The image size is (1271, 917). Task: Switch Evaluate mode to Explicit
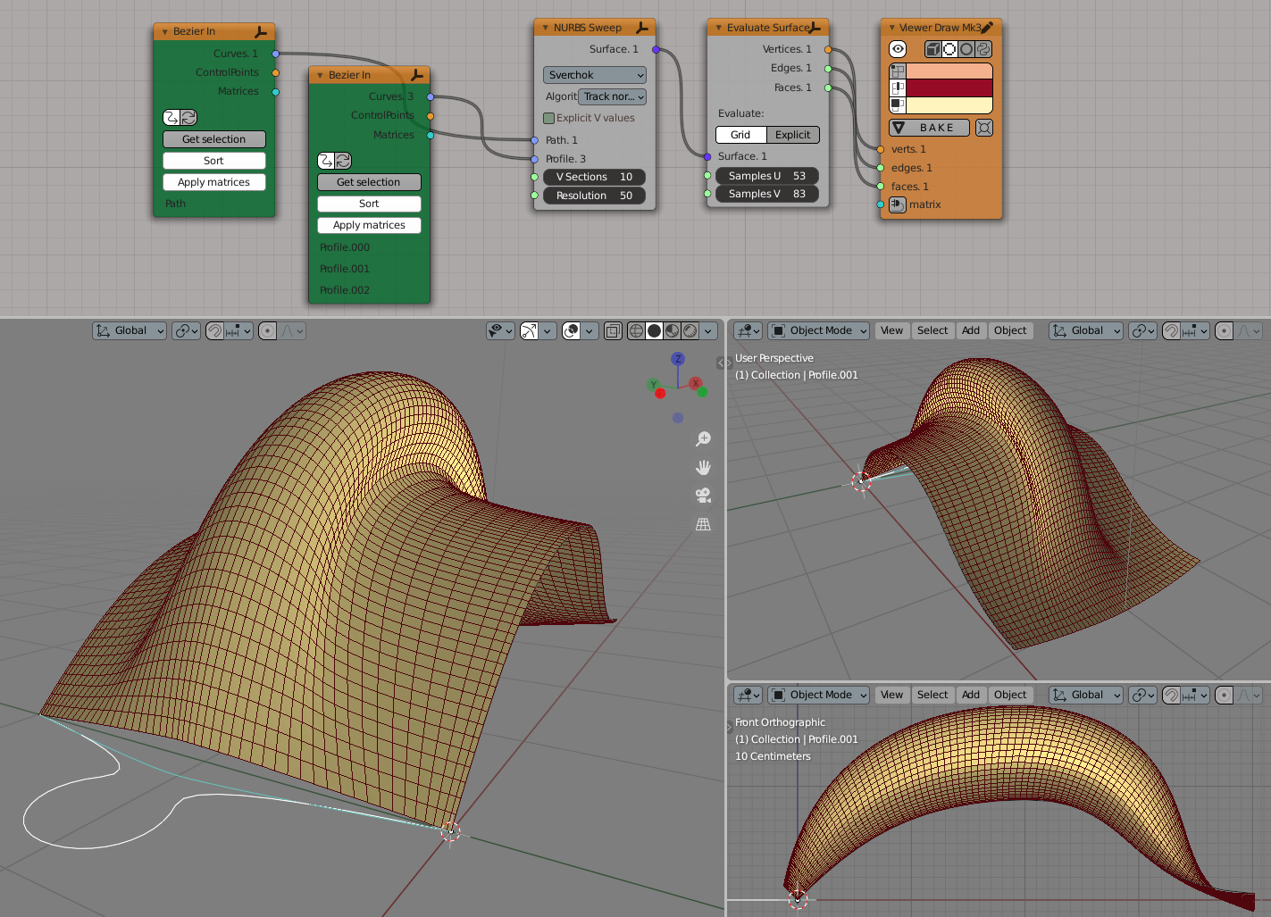pos(792,135)
